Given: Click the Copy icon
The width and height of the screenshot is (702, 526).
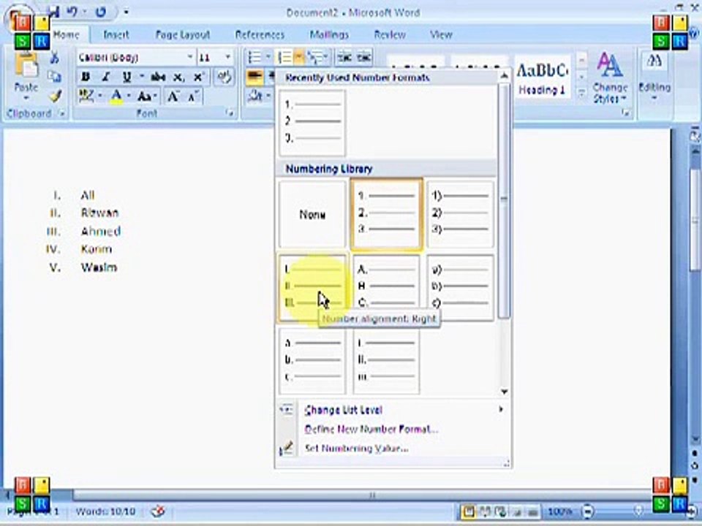Looking at the screenshot, I should pos(55,77).
